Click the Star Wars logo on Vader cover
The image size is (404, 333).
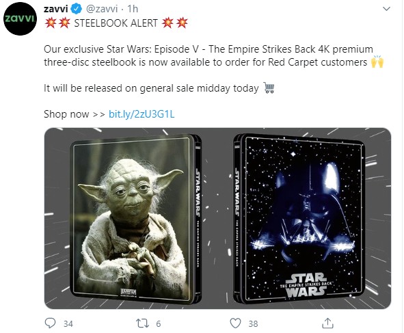pos(306,285)
